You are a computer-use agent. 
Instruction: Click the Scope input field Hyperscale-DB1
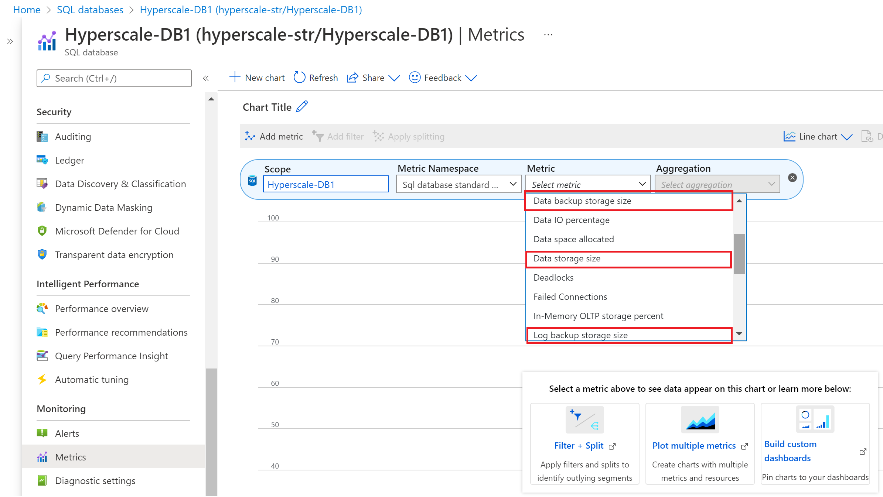point(325,184)
